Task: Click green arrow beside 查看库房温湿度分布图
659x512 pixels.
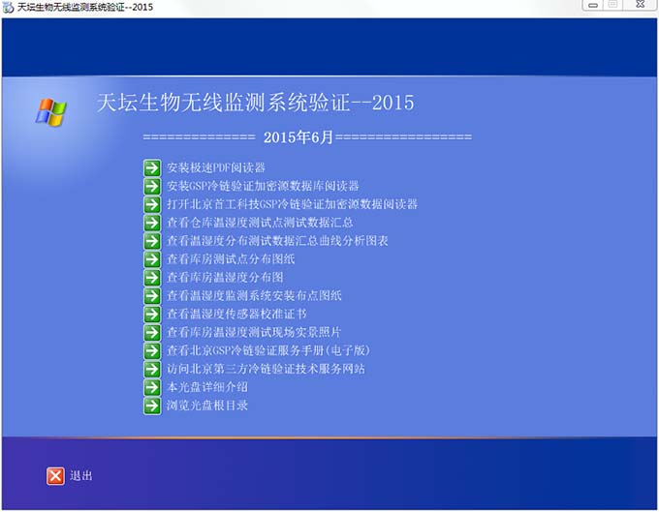Action: point(152,278)
